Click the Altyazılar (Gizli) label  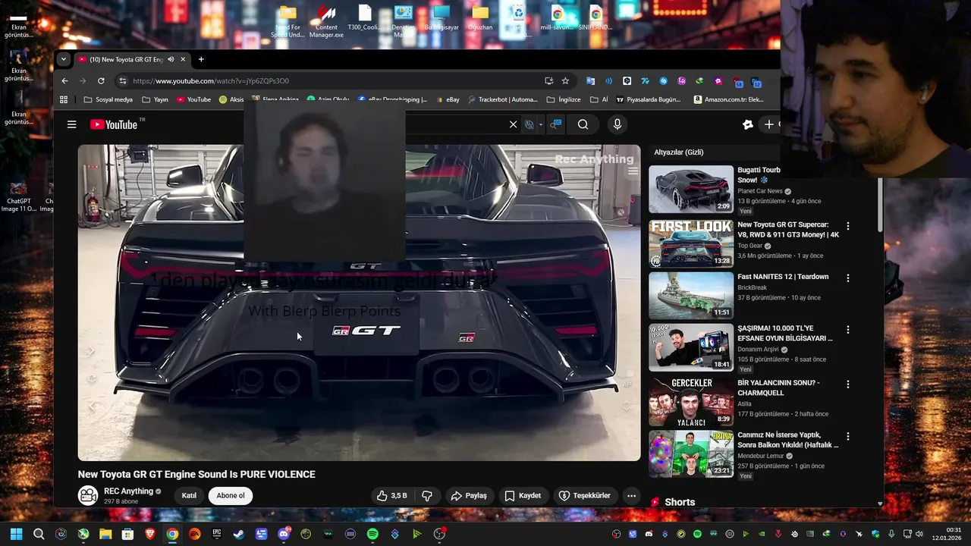tap(678, 152)
